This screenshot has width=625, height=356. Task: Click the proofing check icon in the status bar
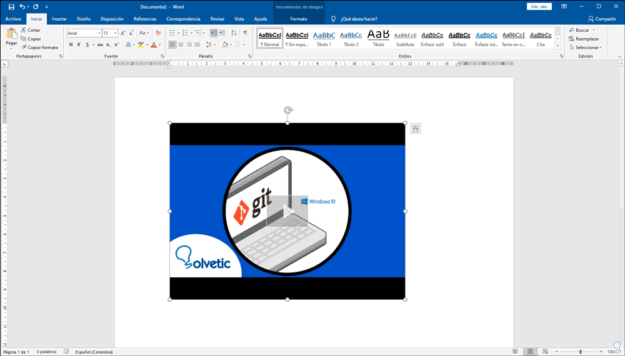[67, 352]
